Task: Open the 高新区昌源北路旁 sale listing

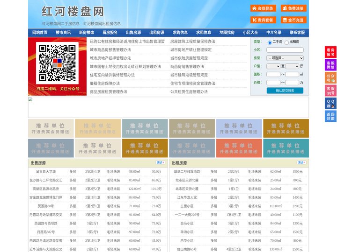Action: pos(46,189)
